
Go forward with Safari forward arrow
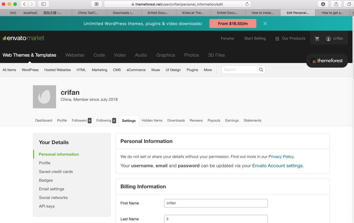[x=32, y=4]
